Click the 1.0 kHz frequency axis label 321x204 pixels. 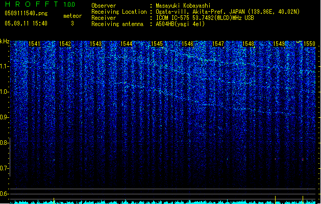(x=5, y=92)
